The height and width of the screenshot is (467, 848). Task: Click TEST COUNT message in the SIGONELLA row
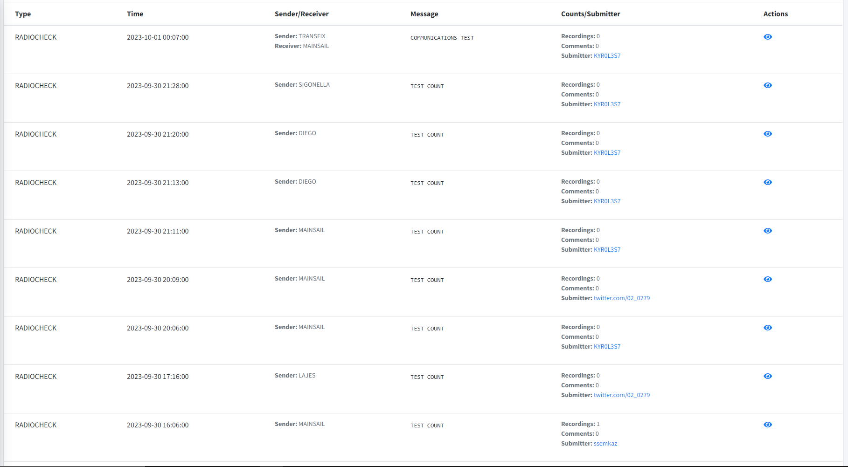[427, 86]
